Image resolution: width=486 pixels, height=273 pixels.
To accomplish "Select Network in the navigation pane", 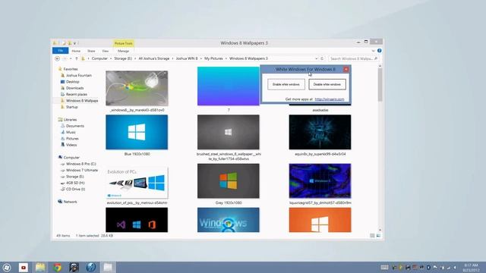I will point(70,202).
